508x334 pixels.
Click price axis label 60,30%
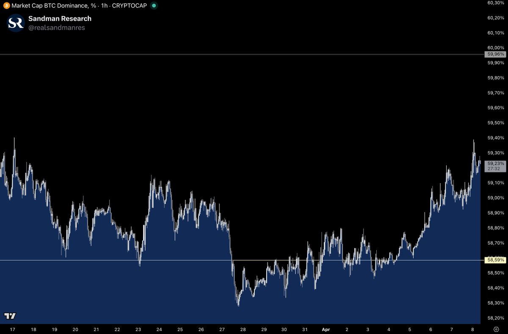click(496, 3)
